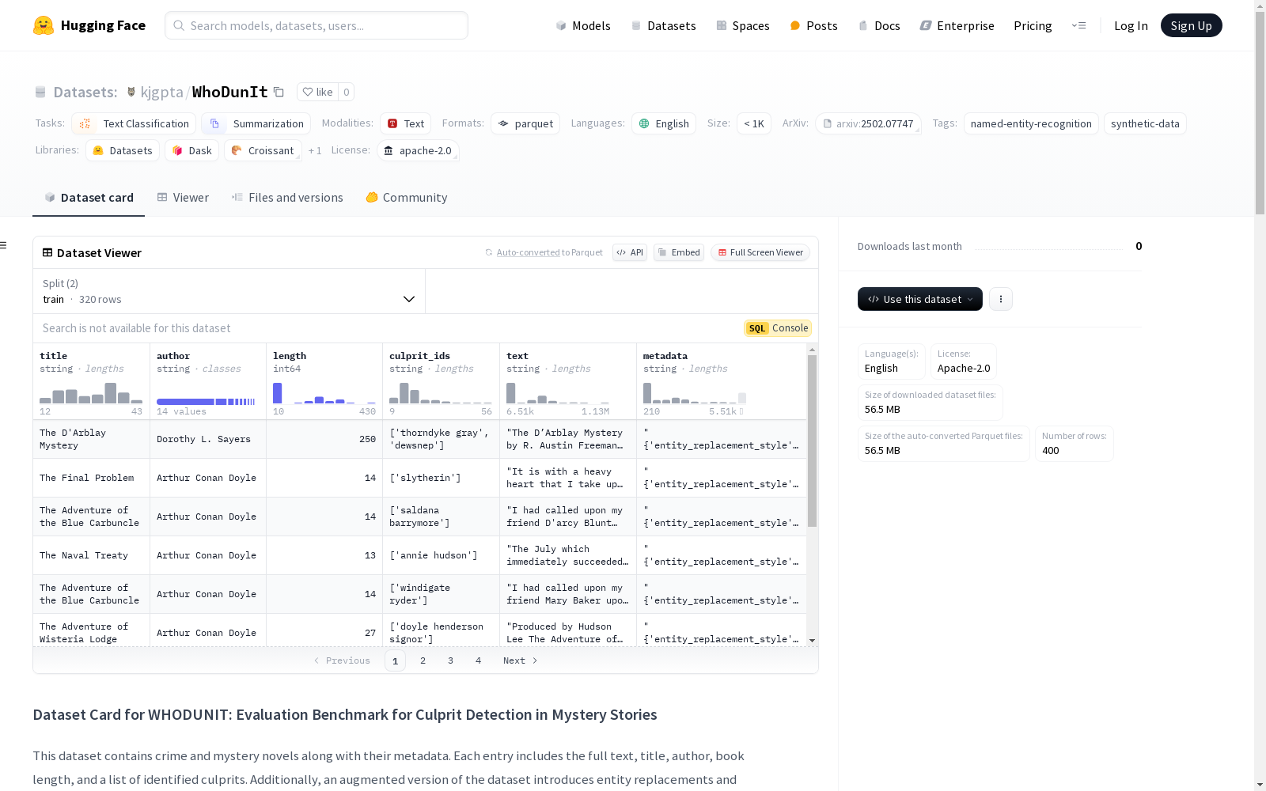Expand the Use this dataset dropdown
This screenshot has width=1266, height=791.
[x=920, y=299]
